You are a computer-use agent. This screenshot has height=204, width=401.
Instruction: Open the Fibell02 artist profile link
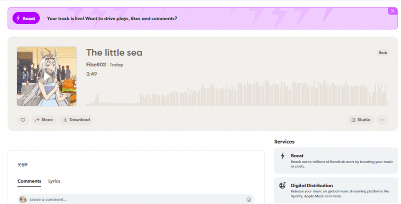pos(97,65)
